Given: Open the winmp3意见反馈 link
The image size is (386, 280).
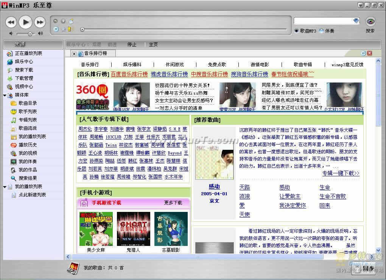Looking at the screenshot, I should (347, 65).
